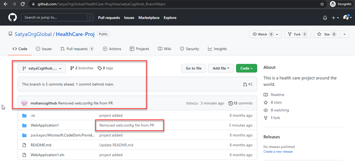Switch to the Wiki tab
The image size is (355, 162).
coord(165,49)
